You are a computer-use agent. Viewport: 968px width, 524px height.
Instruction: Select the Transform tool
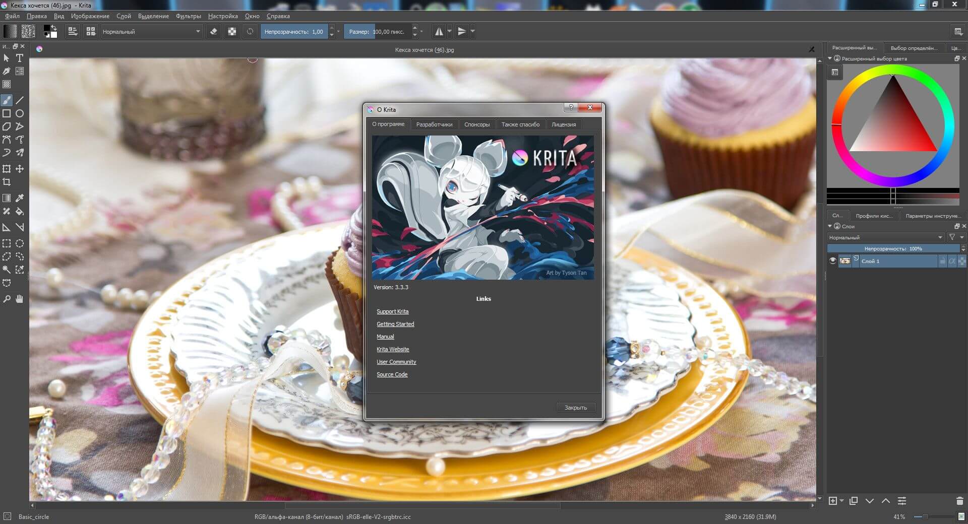tap(7, 169)
